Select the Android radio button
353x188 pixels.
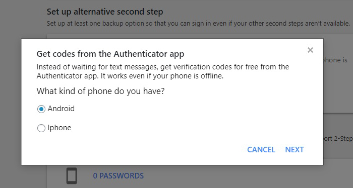pyautogui.click(x=41, y=109)
